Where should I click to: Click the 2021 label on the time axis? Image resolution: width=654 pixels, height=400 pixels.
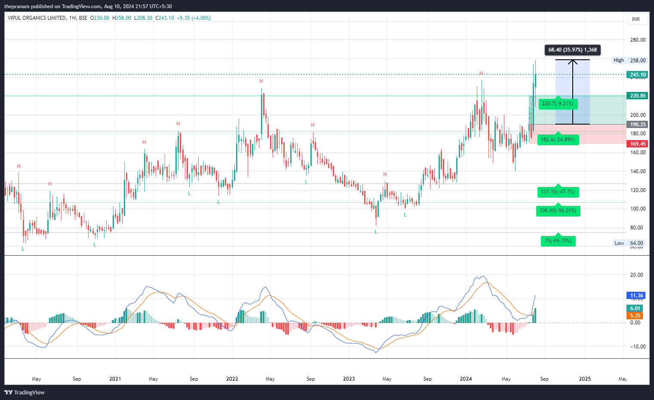tap(115, 379)
